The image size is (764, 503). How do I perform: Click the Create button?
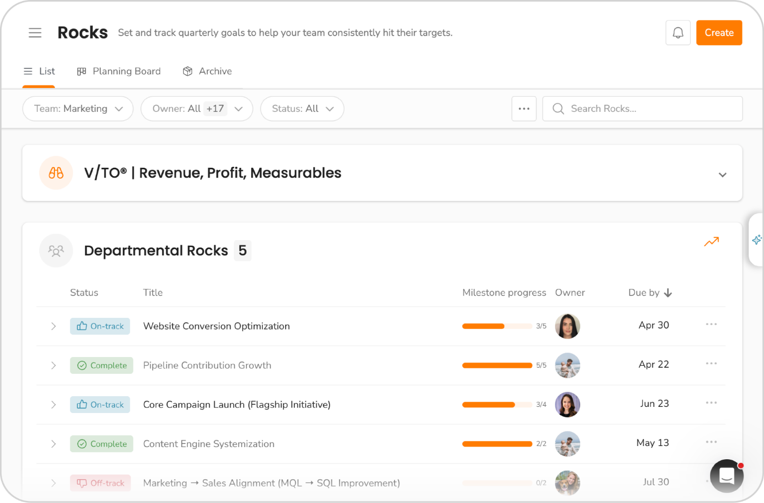tap(719, 33)
